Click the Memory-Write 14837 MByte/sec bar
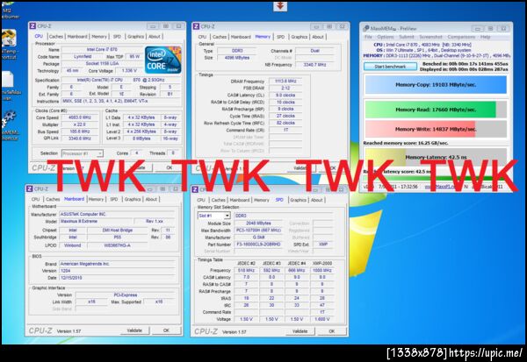The height and width of the screenshot is (362, 527). [436, 129]
